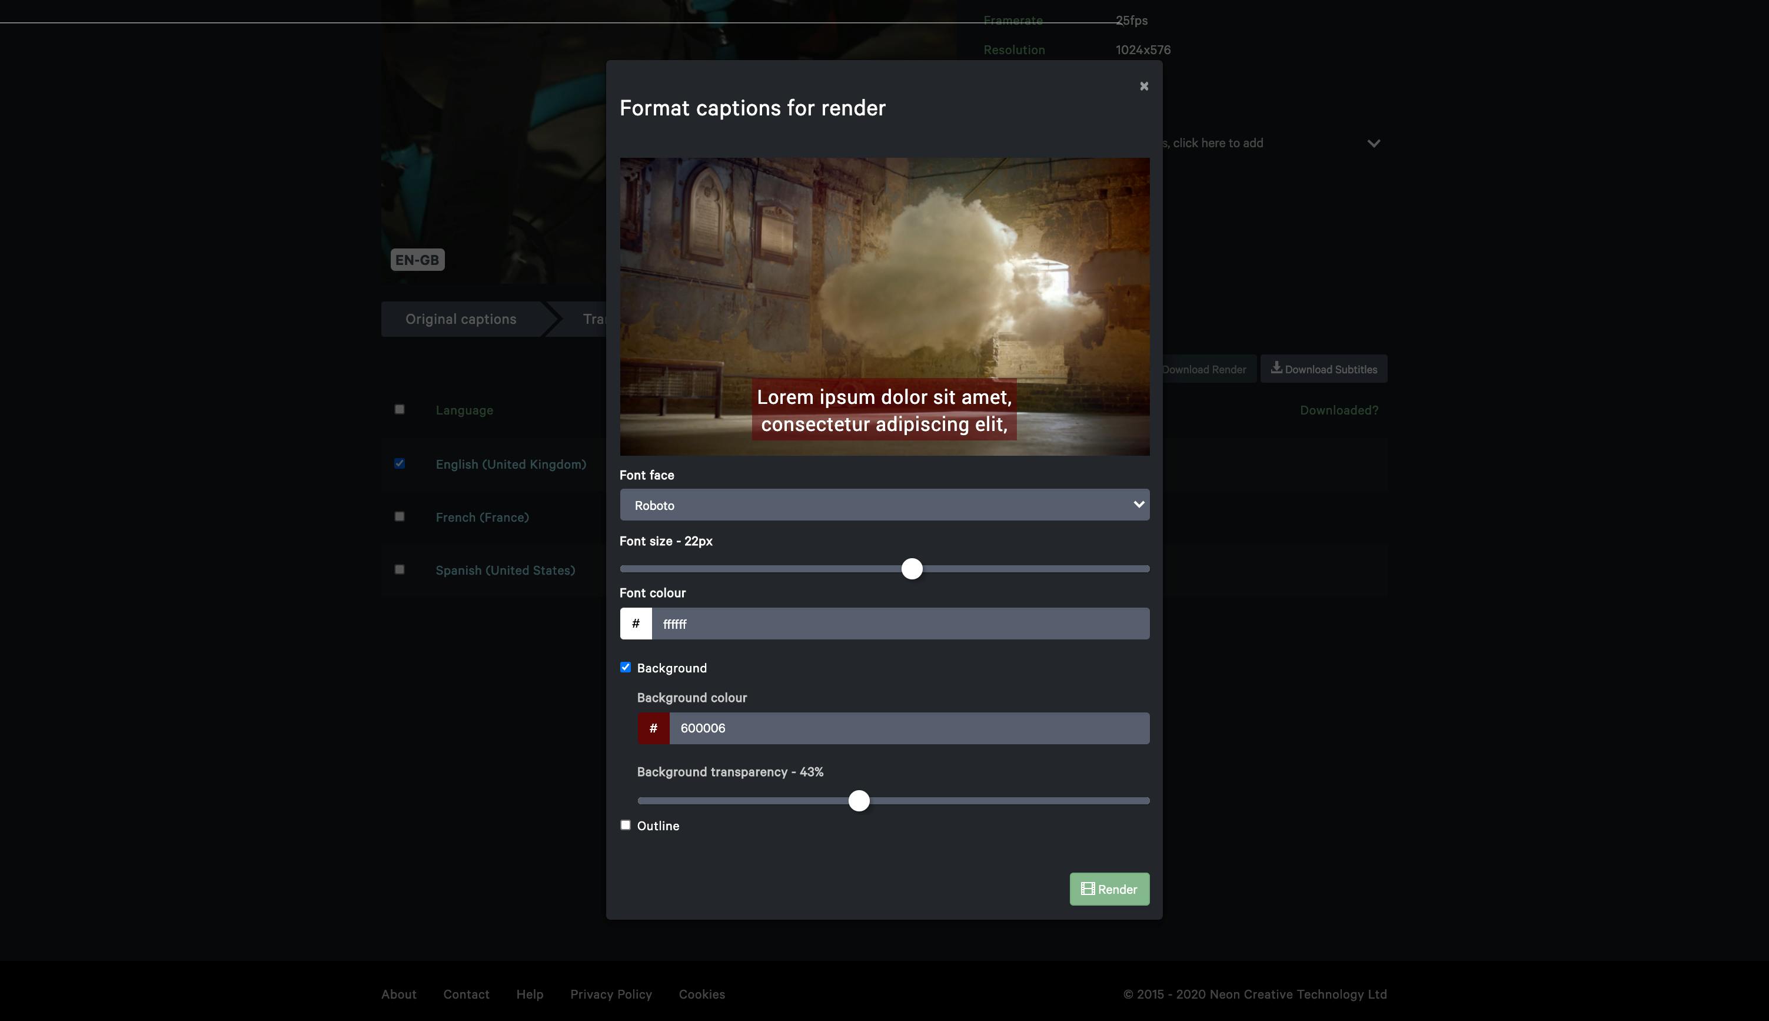The width and height of the screenshot is (1769, 1021).
Task: Click the background transparency slider handle
Action: coord(859,801)
